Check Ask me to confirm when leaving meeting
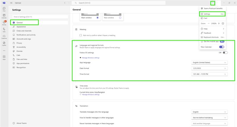 tap(81, 35)
